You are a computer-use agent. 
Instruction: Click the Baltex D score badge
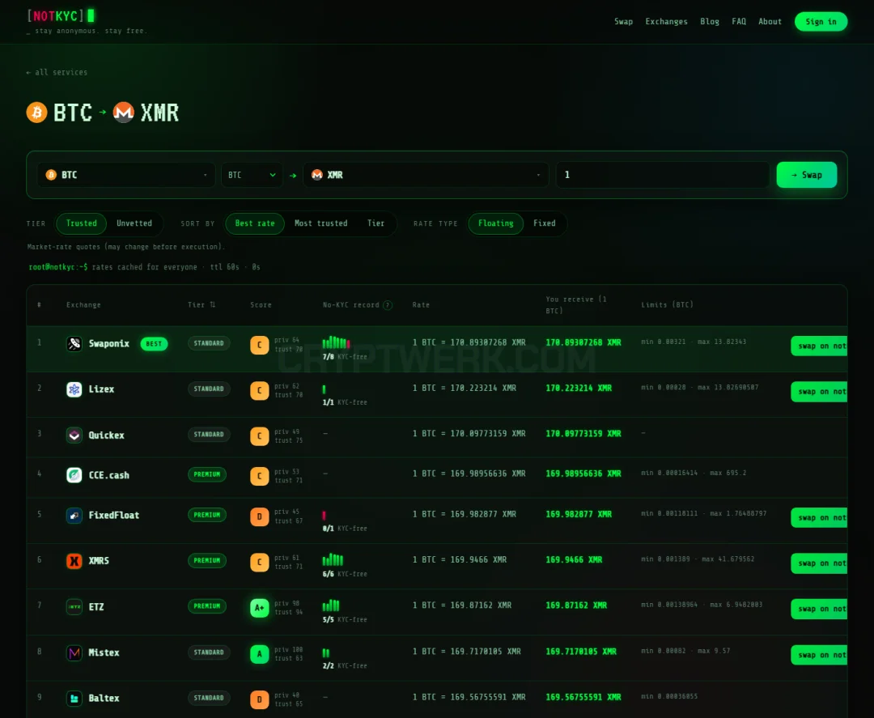point(259,699)
